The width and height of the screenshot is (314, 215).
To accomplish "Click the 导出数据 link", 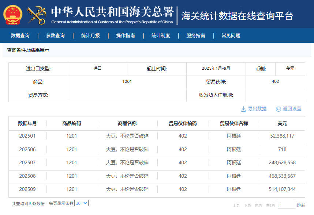I will pyautogui.click(x=257, y=109).
